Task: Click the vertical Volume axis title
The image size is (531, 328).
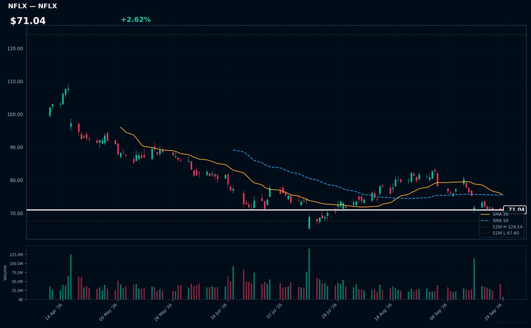Action: (5, 273)
